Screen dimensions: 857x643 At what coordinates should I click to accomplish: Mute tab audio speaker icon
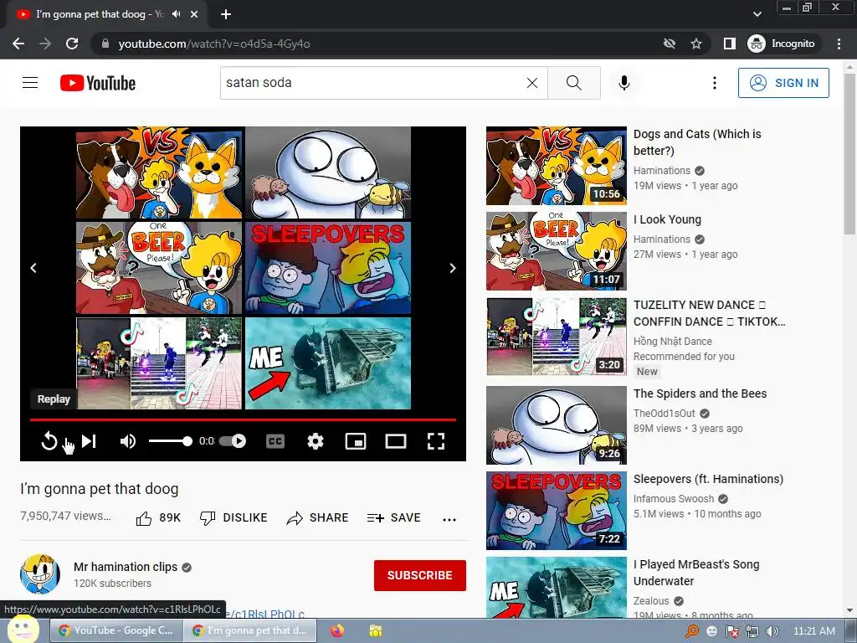(176, 14)
